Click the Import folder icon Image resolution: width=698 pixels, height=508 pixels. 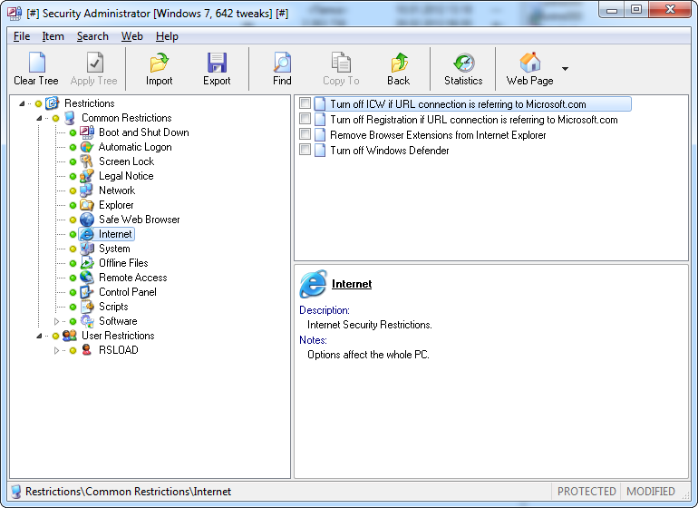coord(159,63)
